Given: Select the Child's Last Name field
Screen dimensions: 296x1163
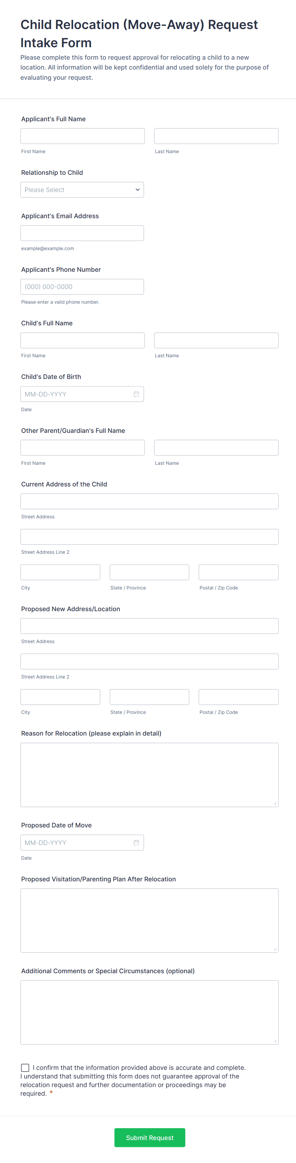Looking at the screenshot, I should coord(216,340).
